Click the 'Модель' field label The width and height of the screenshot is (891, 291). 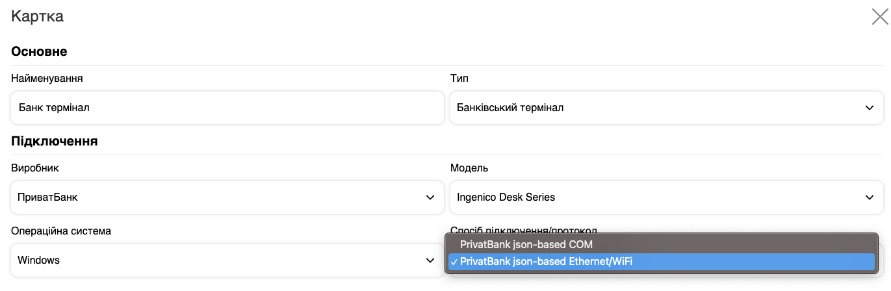tap(469, 168)
